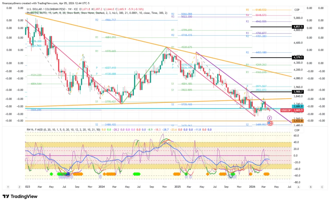Image resolution: width=330 pixels, height=203 pixels.
Task: Click the C axis button
Action: [x=322, y=186]
